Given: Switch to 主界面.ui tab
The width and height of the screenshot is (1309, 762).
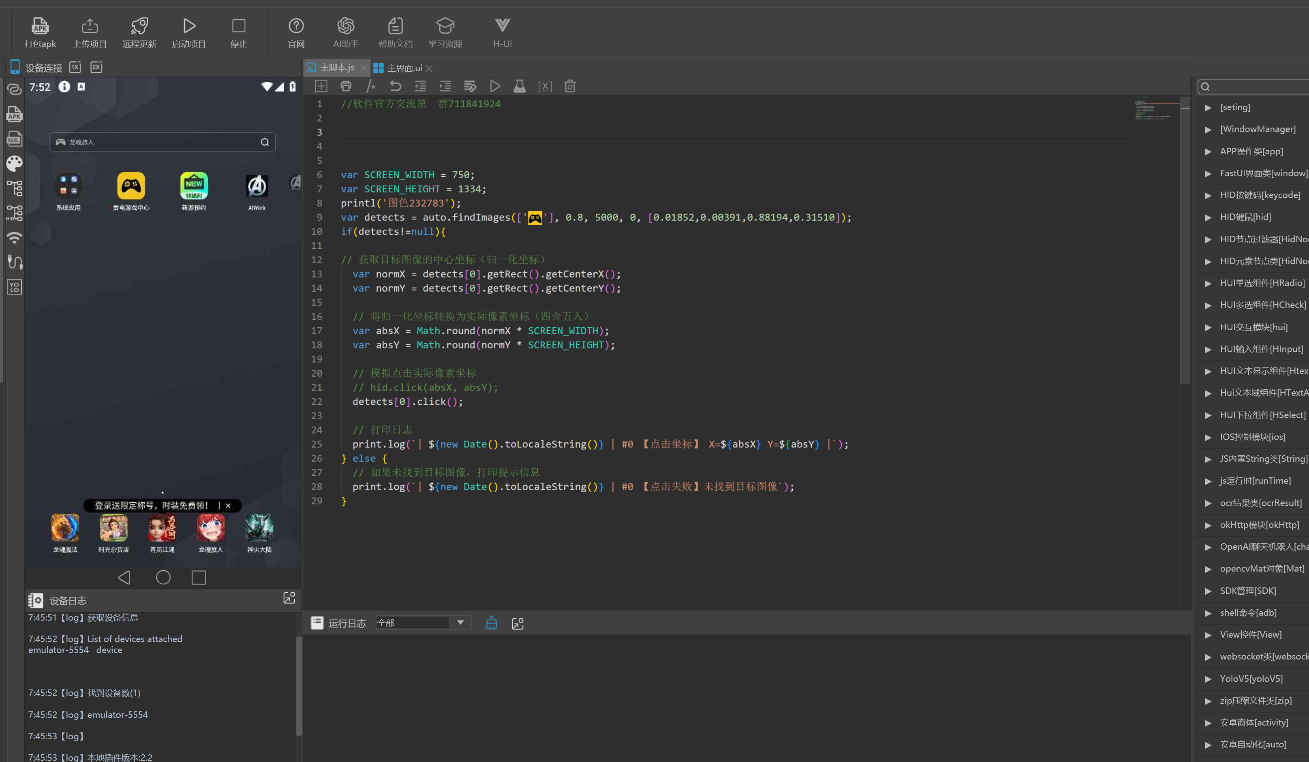Looking at the screenshot, I should tap(404, 68).
